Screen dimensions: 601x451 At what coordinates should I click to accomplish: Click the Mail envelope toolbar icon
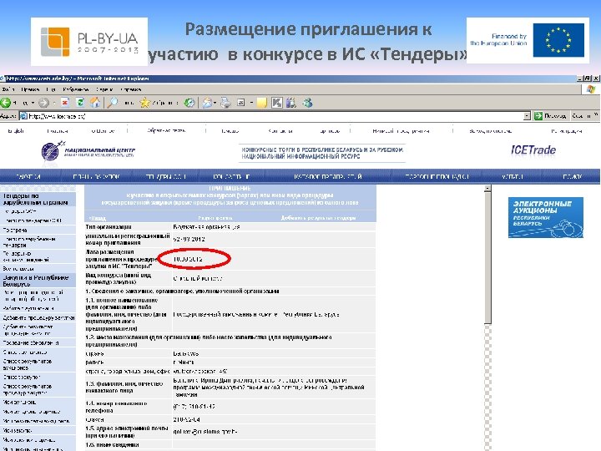tap(207, 103)
